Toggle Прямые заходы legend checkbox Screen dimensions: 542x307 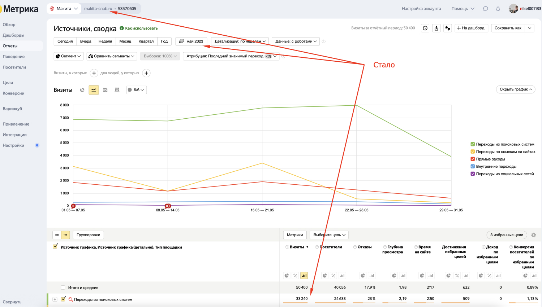click(x=473, y=159)
